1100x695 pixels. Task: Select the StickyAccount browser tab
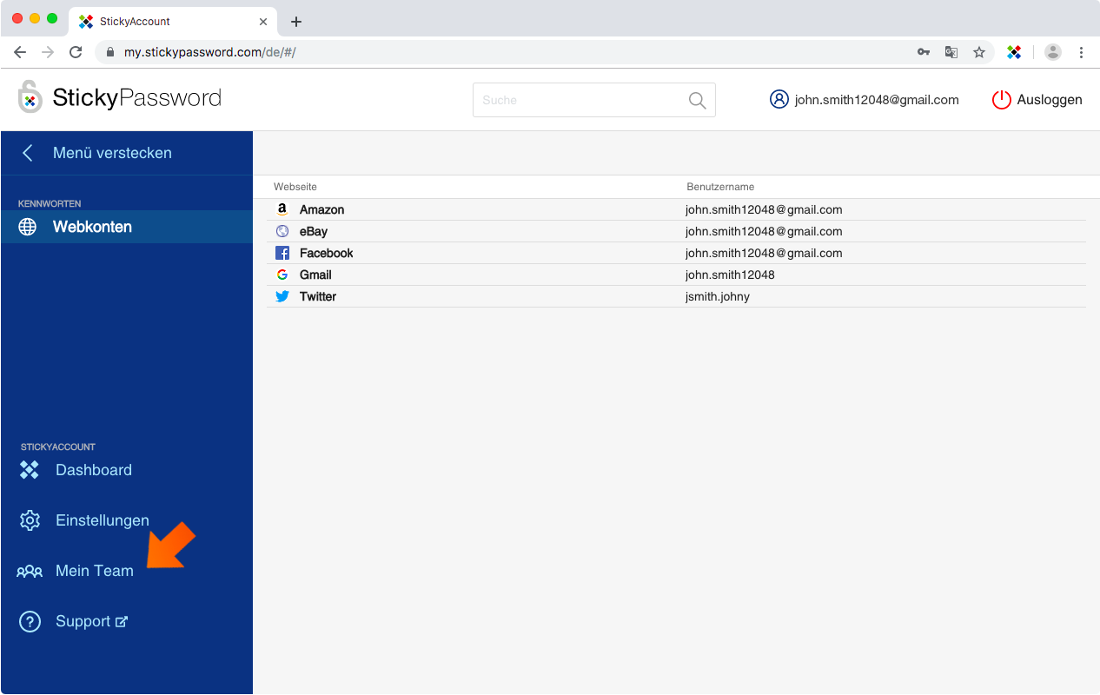174,21
